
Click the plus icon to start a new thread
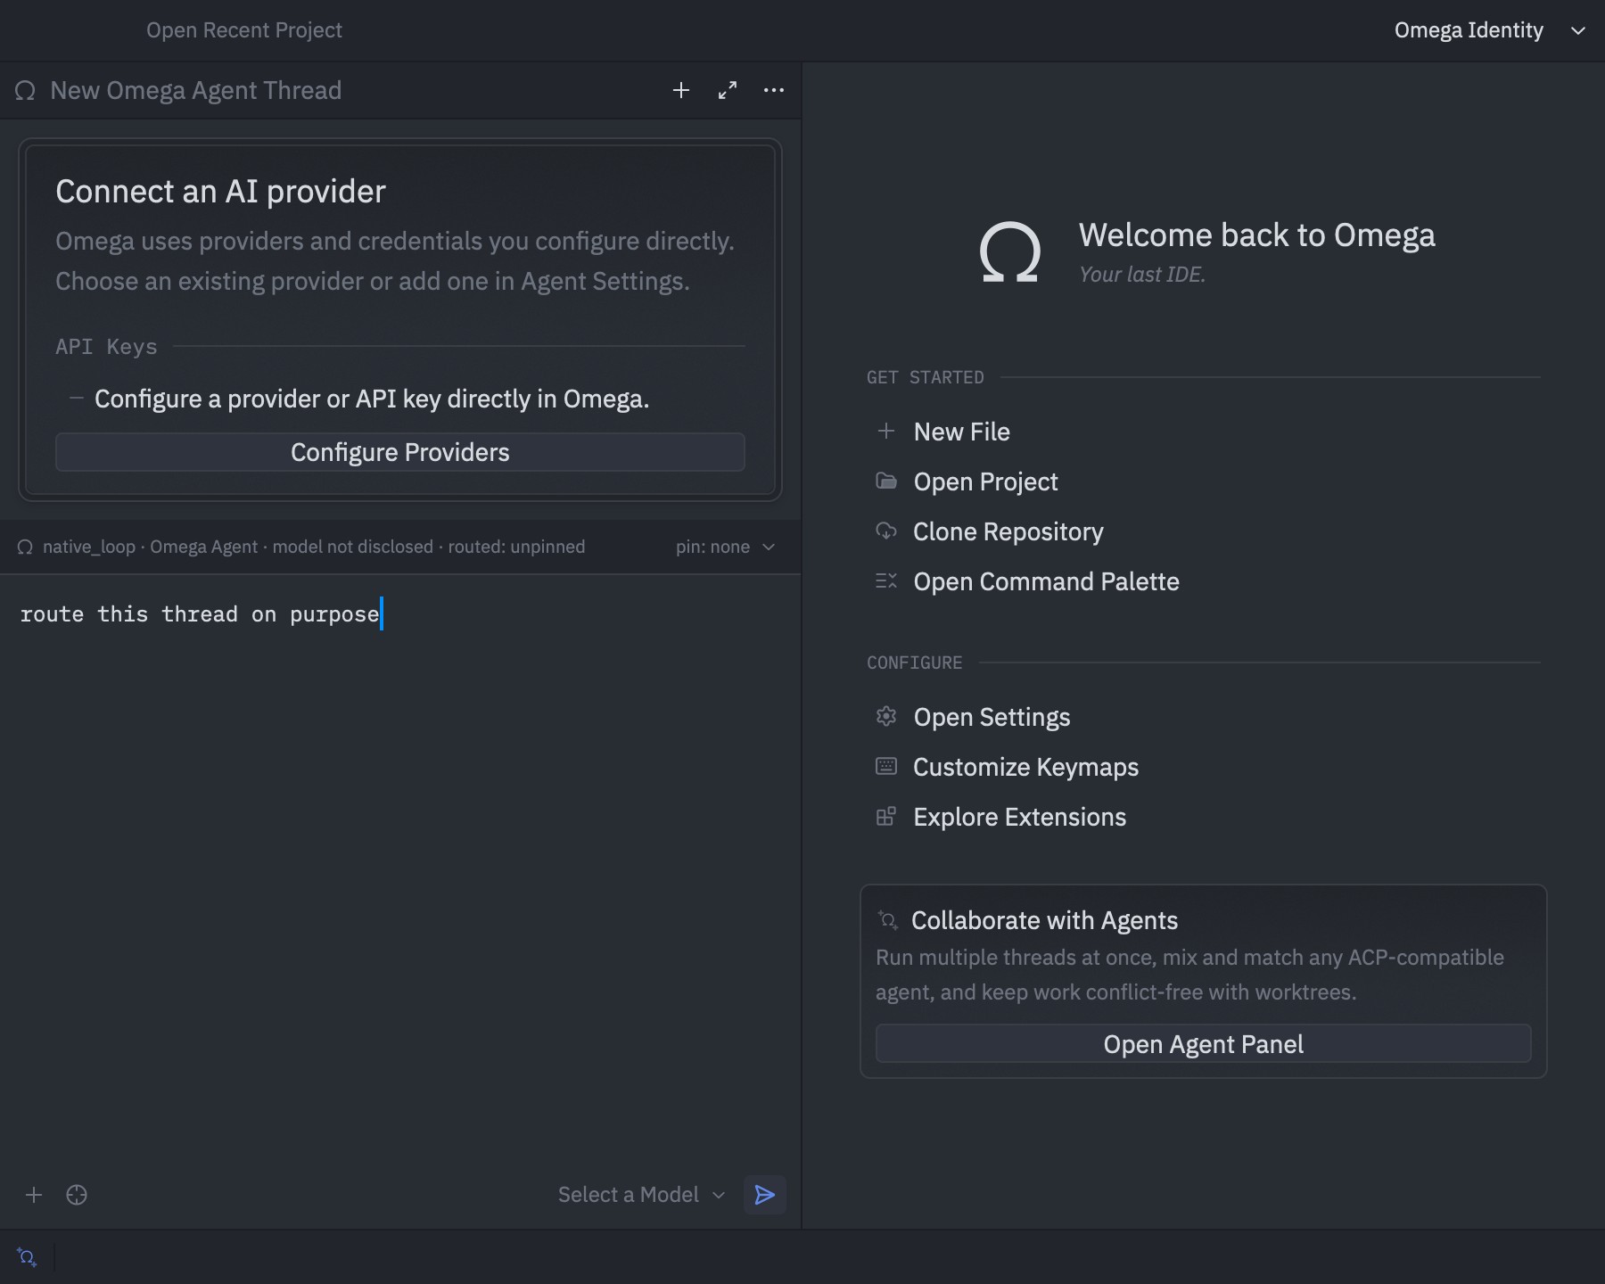coord(681,90)
